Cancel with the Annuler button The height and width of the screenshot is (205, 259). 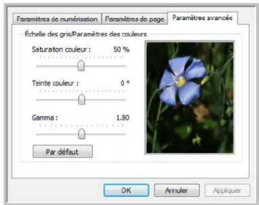click(177, 190)
